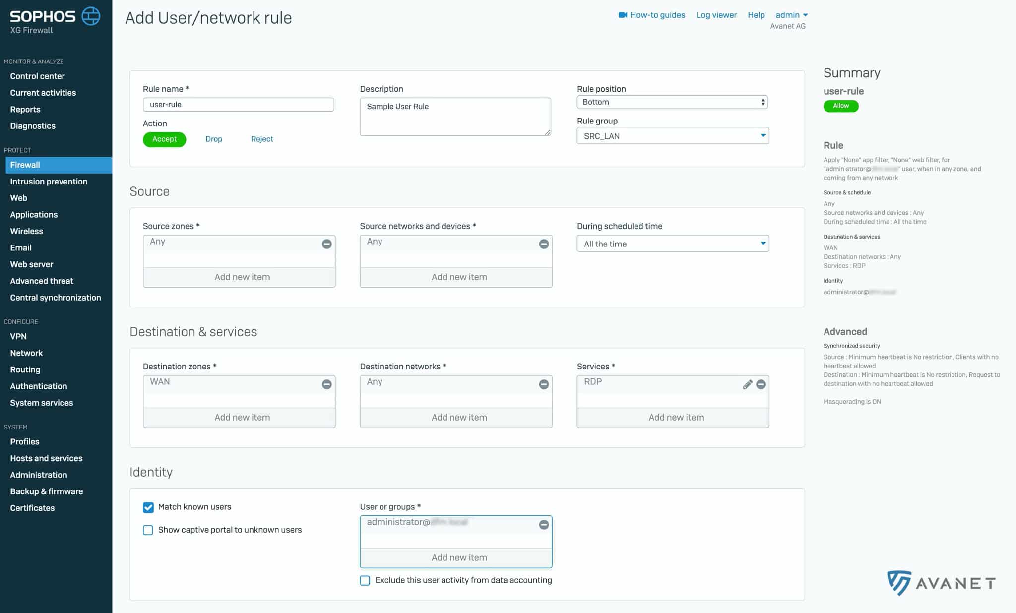The image size is (1016, 613).
Task: Click the green Allow badge in Summary
Action: [841, 106]
